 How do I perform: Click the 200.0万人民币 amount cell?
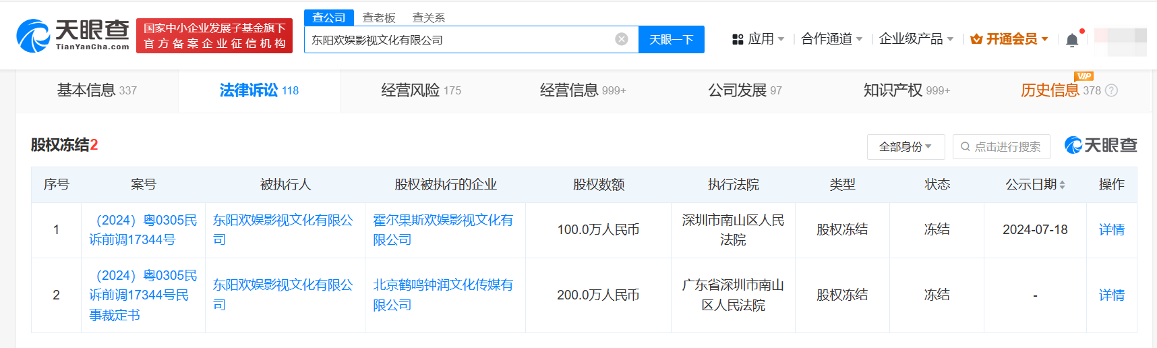pyautogui.click(x=598, y=295)
